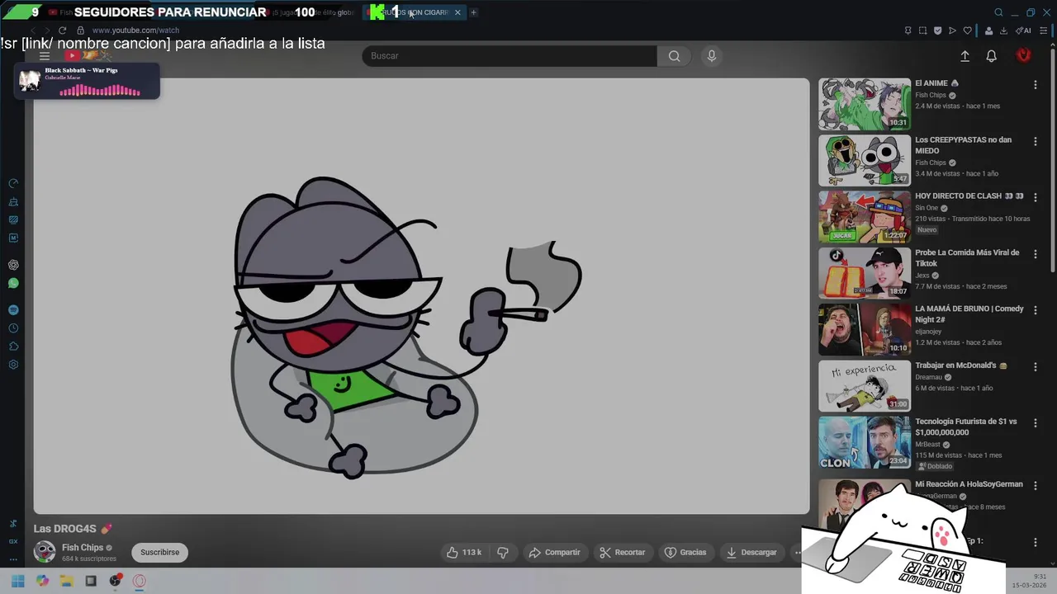Open Probe La Comida Más Viral thumbnail

click(x=865, y=273)
